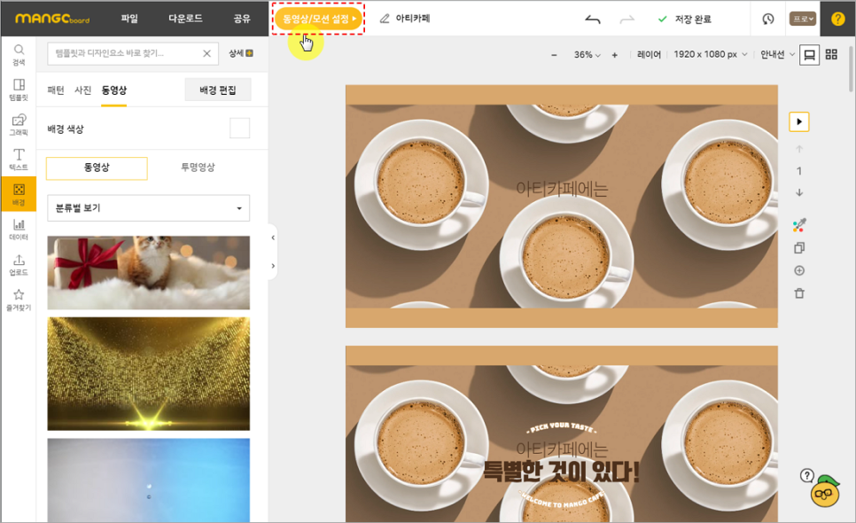Open 상세 advanced search
Viewport: 856px width, 523px height.
pyautogui.click(x=241, y=53)
